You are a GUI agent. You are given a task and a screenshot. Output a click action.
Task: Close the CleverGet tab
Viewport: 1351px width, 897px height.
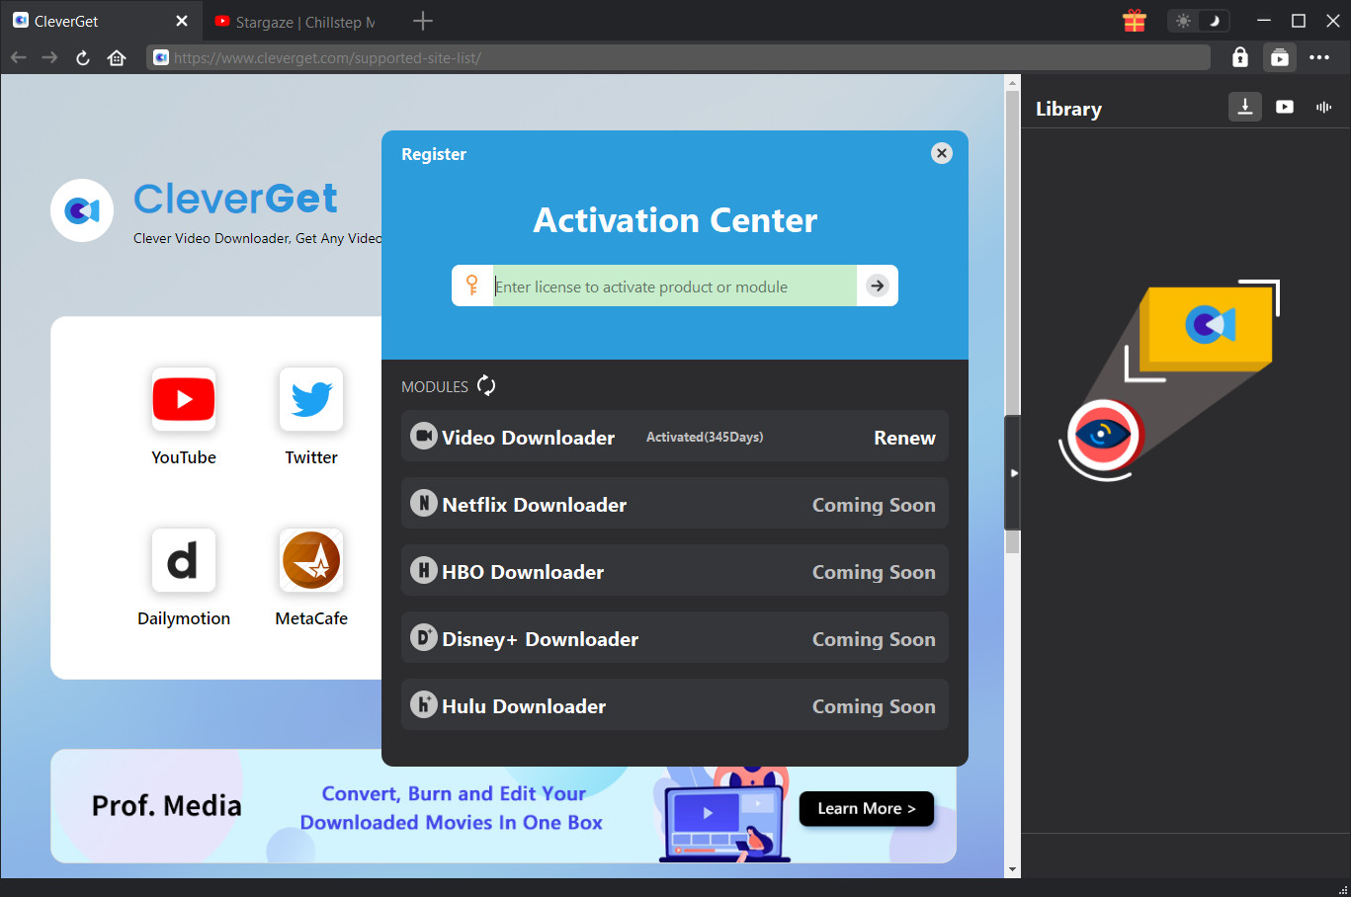point(182,21)
